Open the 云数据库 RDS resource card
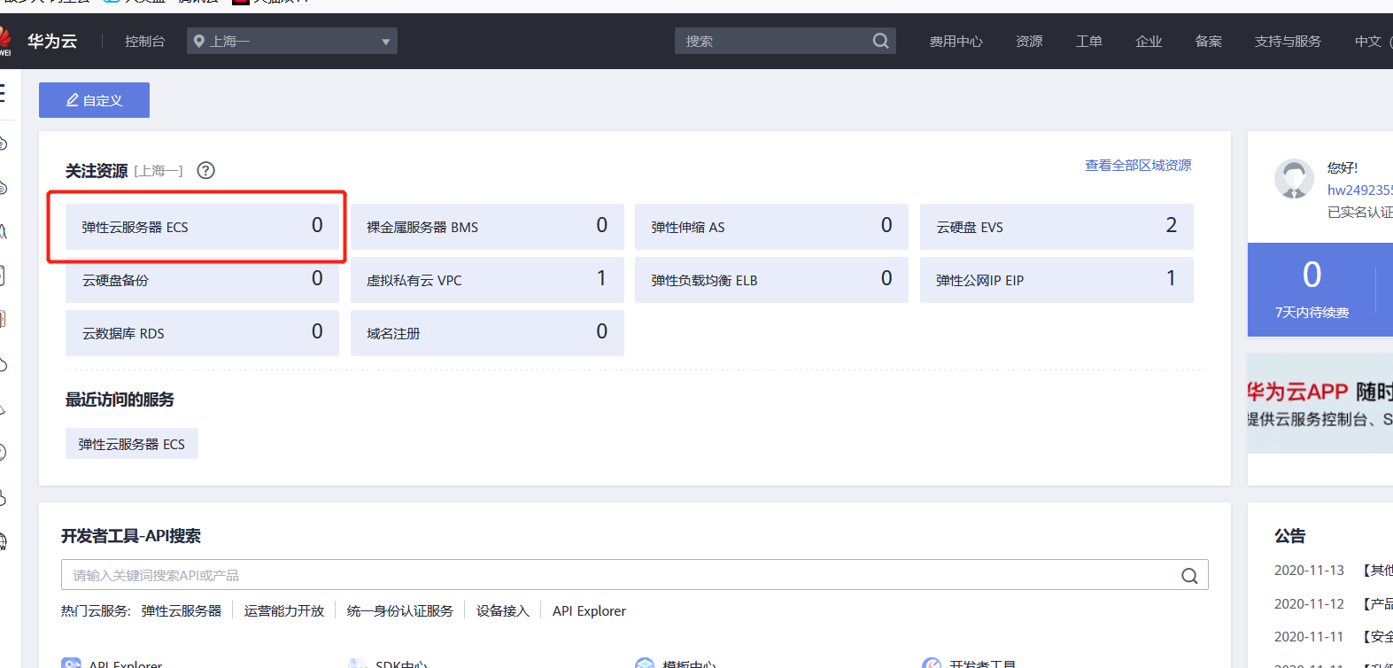 pyautogui.click(x=202, y=333)
